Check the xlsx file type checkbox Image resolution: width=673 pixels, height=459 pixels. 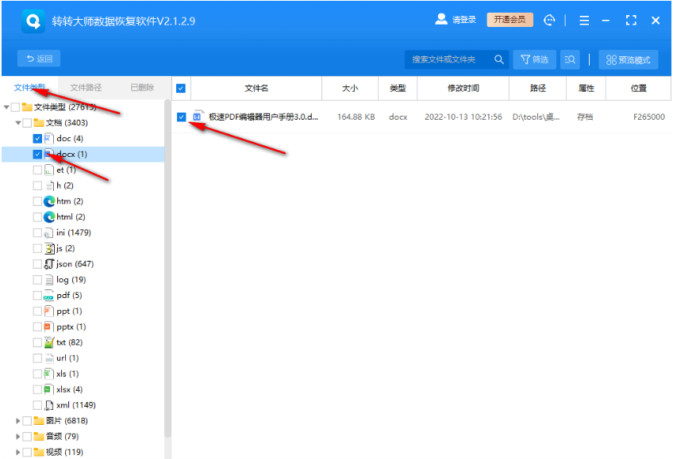coord(37,389)
